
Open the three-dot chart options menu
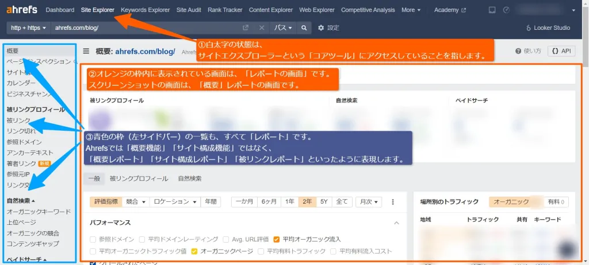click(x=393, y=202)
